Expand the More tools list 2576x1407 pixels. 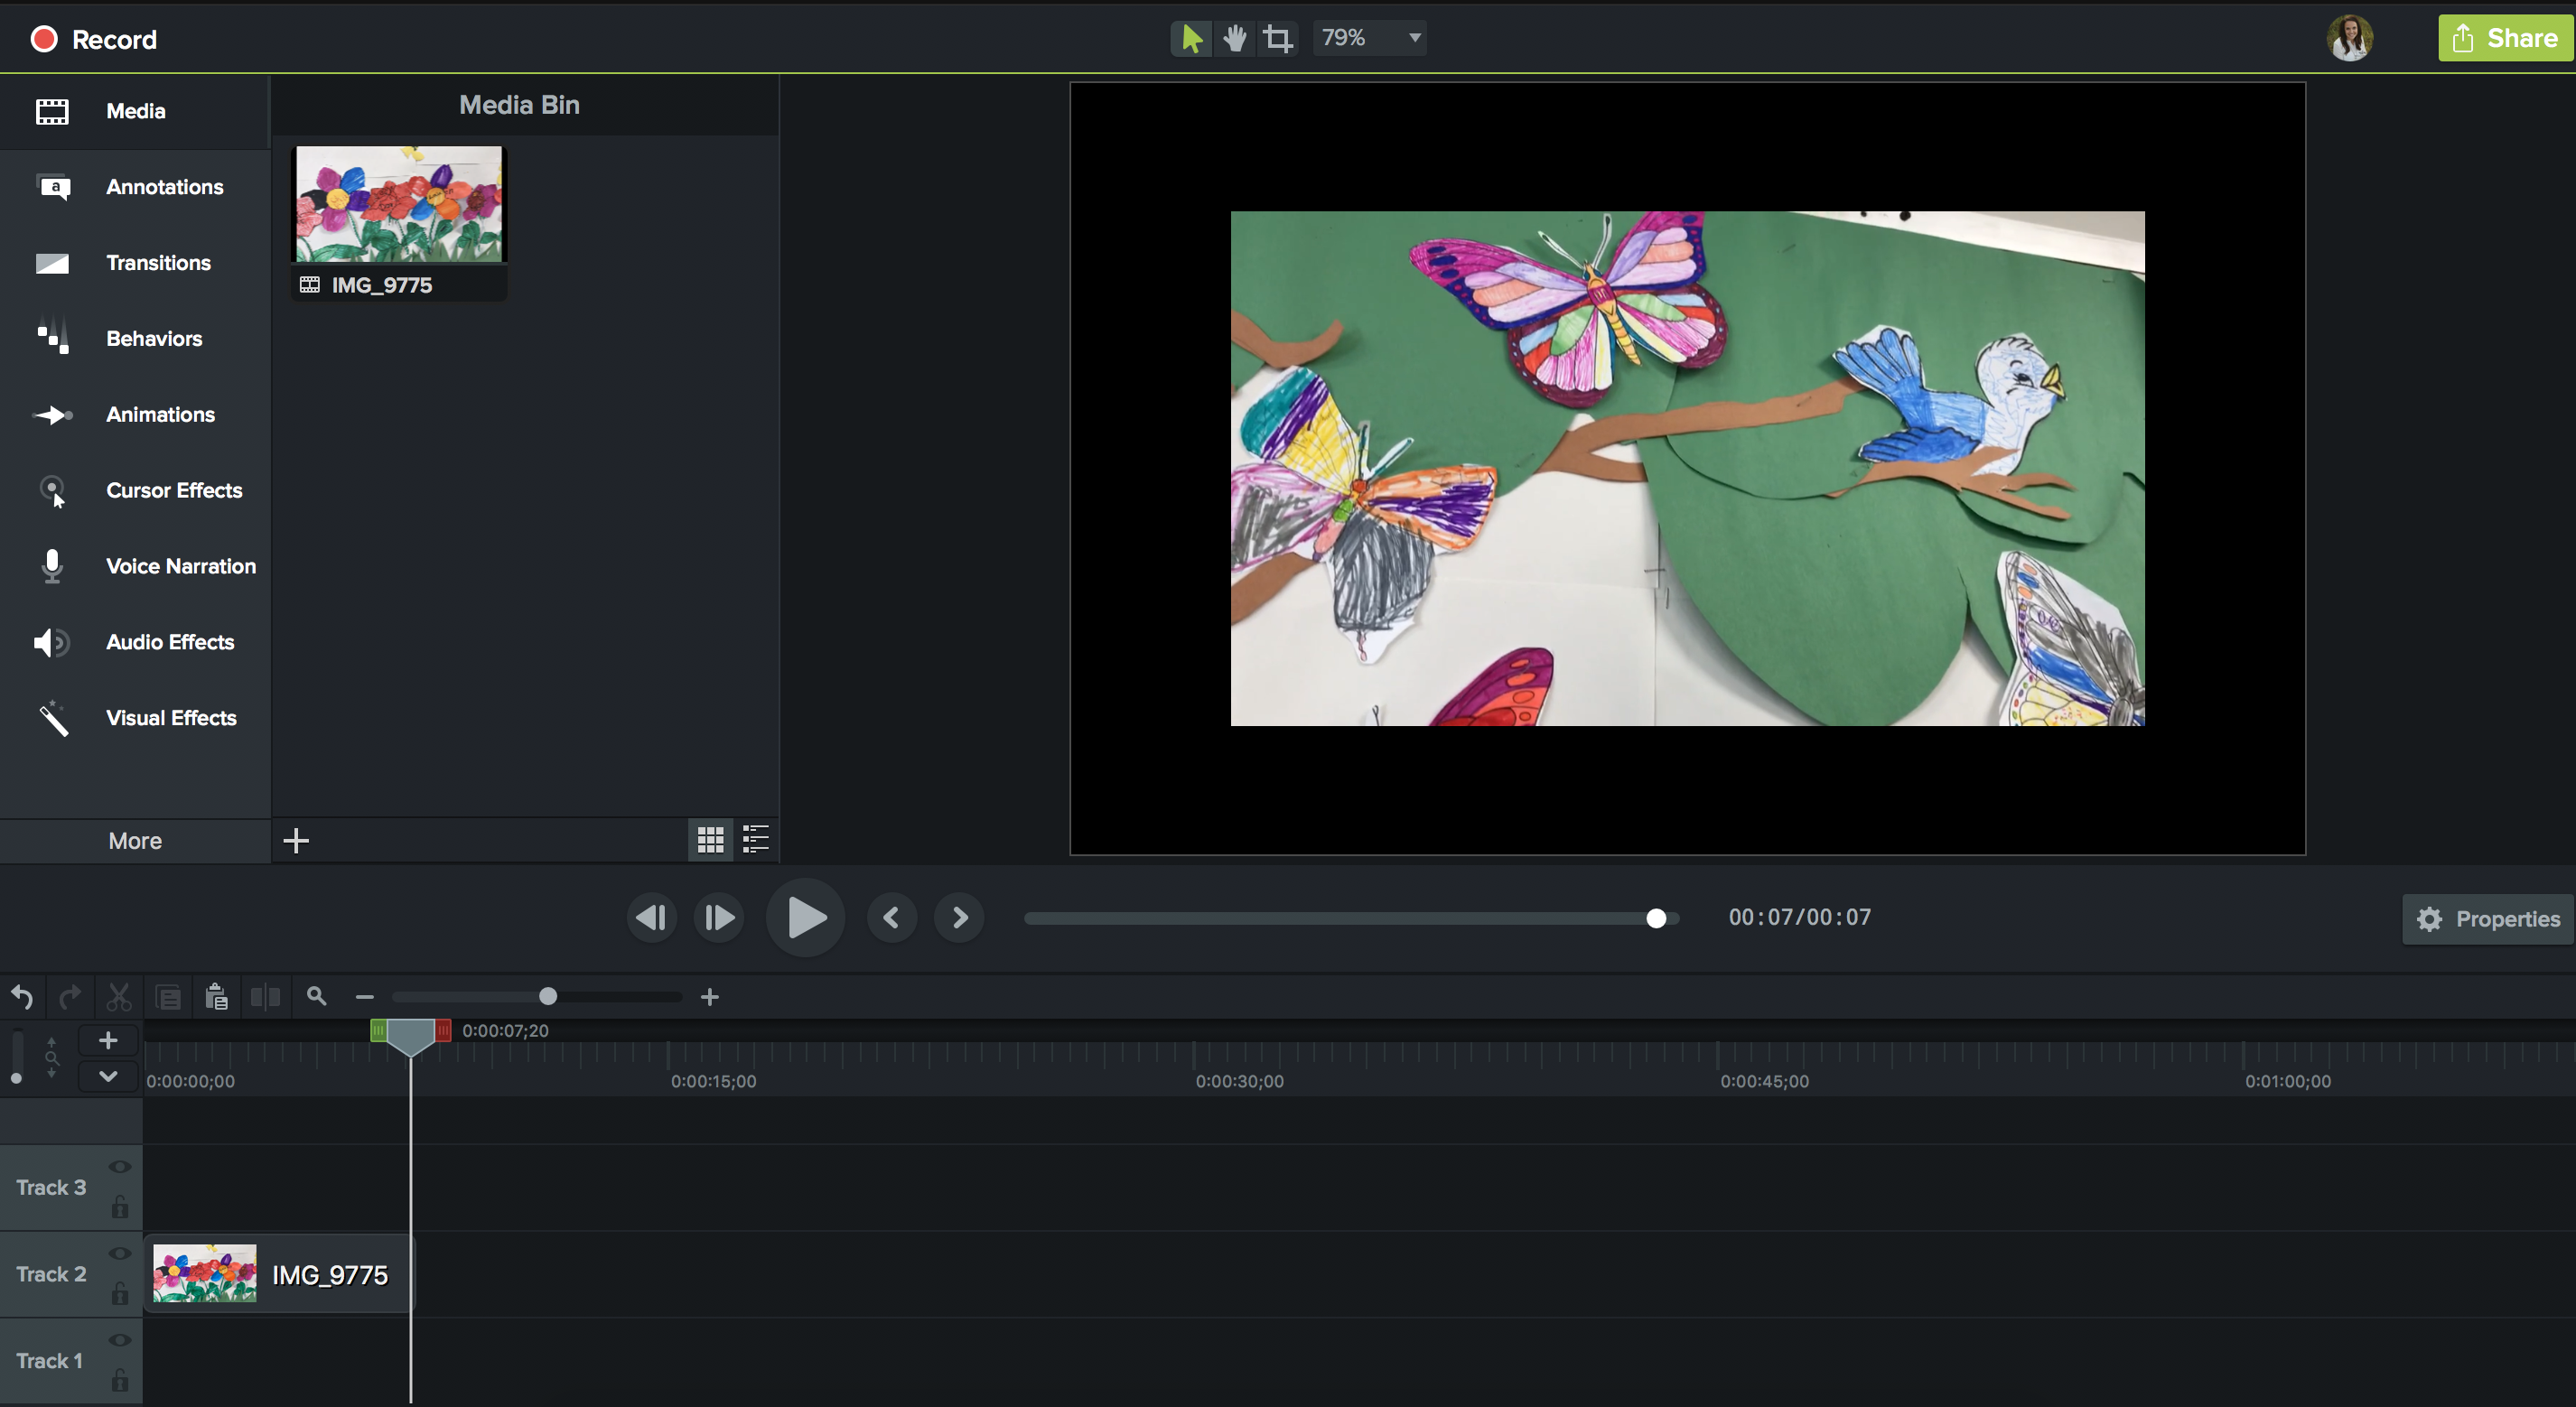(x=135, y=841)
